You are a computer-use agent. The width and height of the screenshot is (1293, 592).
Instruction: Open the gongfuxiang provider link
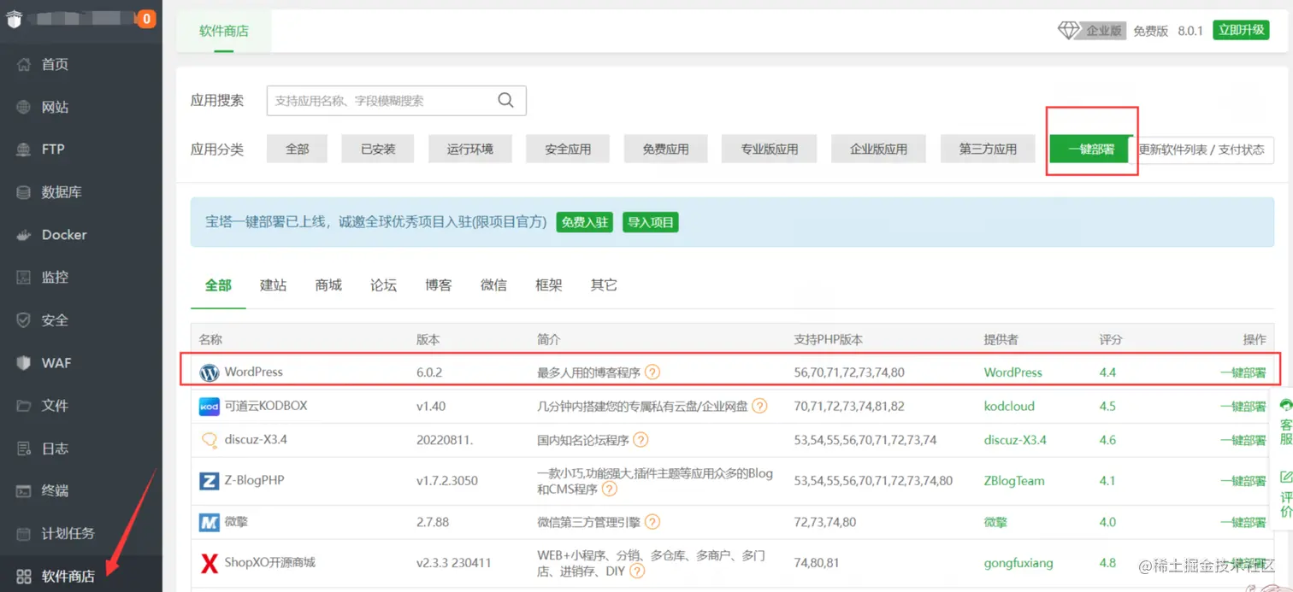(1018, 563)
